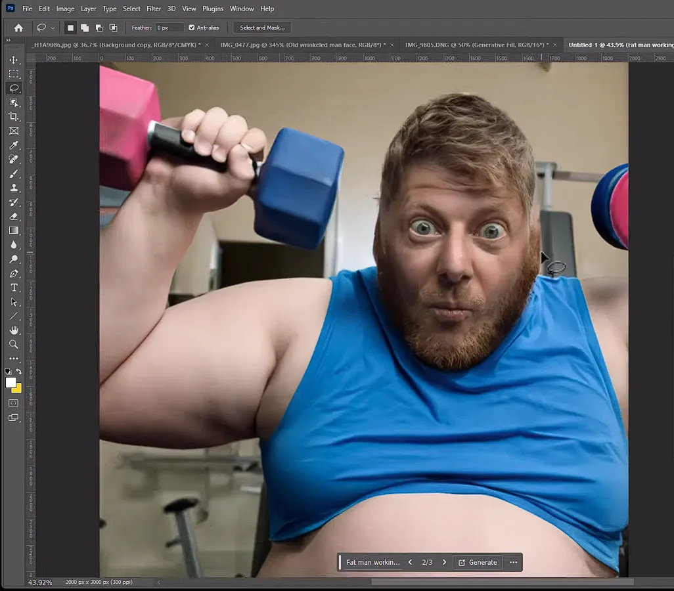
Task: Click the Home icon in the options bar
Action: click(18, 27)
